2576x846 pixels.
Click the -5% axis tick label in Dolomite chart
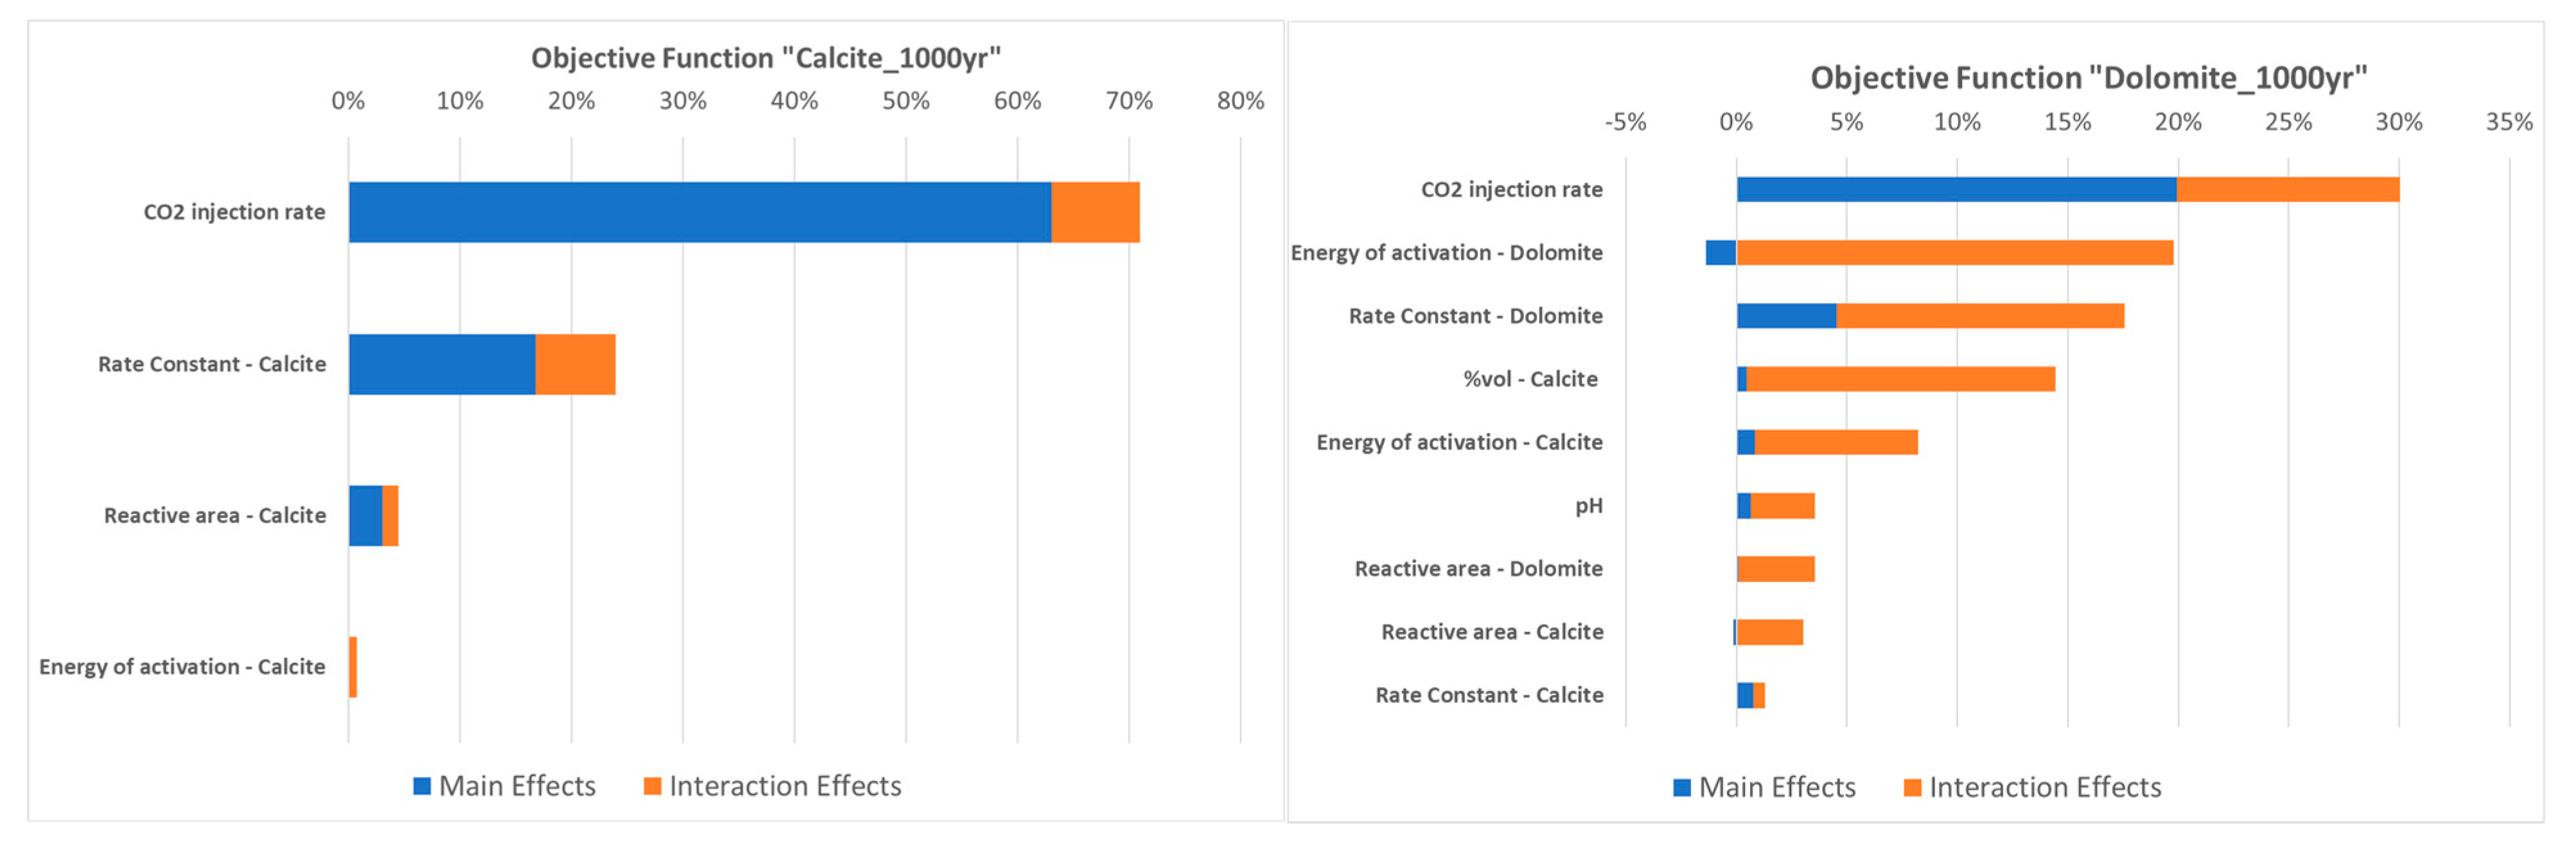tap(1625, 122)
